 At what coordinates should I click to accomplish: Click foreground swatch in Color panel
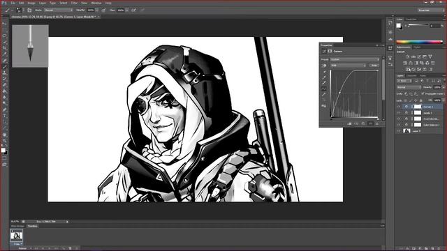point(399,26)
